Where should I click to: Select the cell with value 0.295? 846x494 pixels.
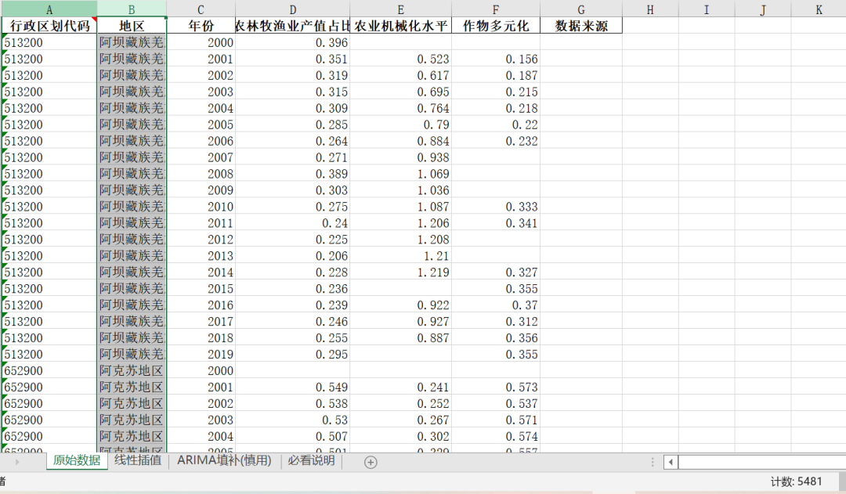coord(292,354)
